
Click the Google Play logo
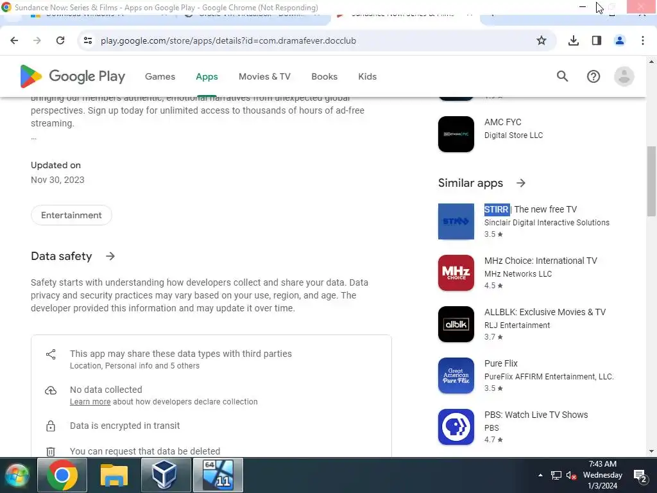(73, 76)
